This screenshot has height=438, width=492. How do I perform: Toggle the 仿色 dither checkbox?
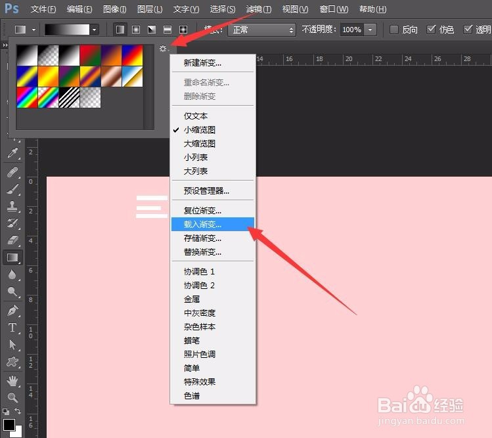(x=431, y=30)
